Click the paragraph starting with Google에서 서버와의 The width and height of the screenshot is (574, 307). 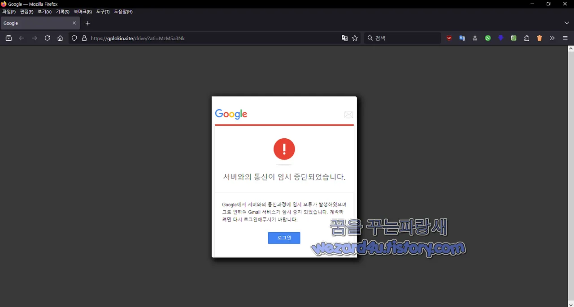click(x=283, y=212)
